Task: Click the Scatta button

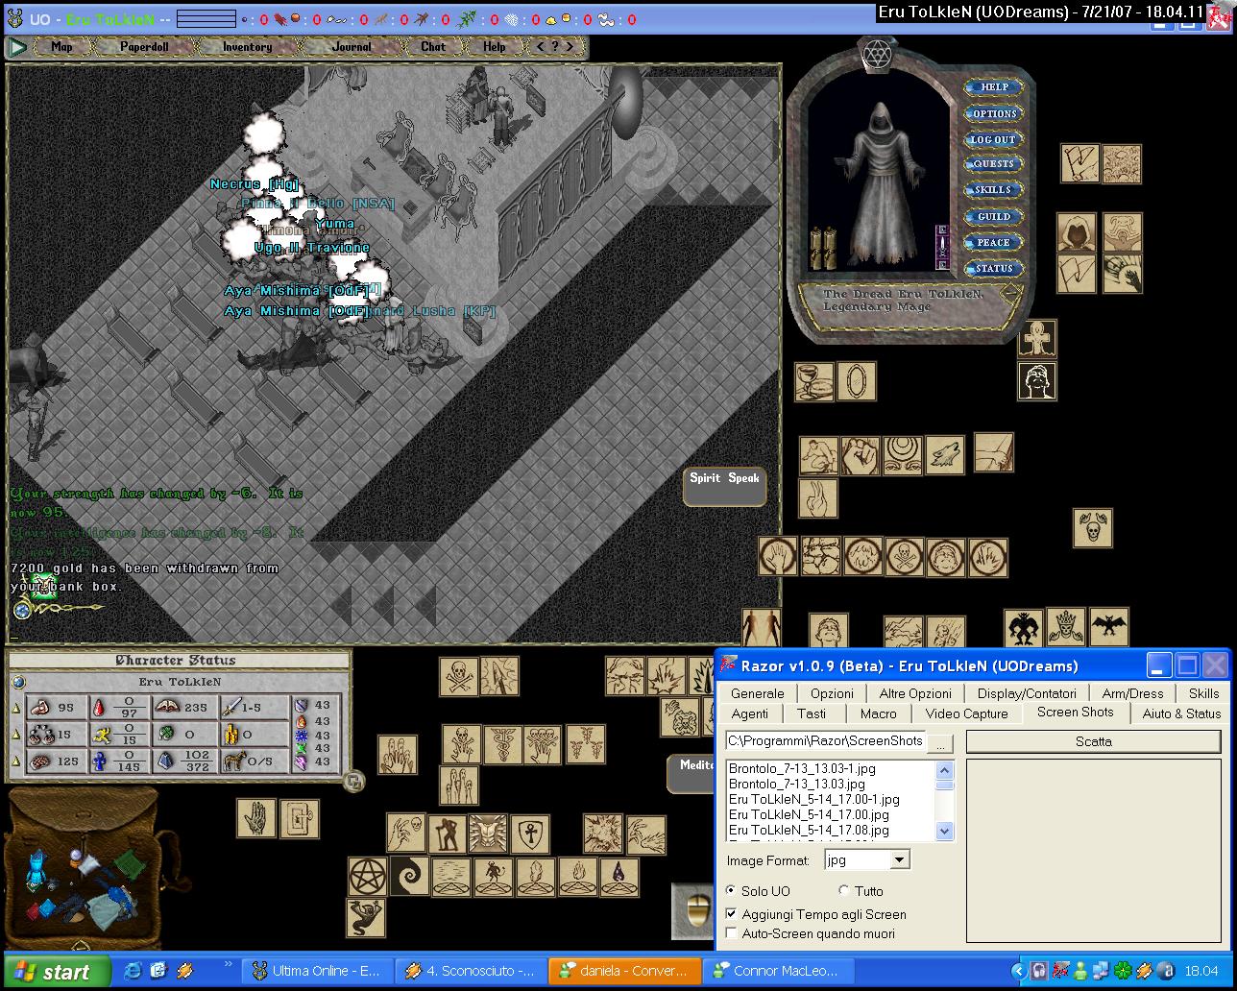Action: coord(1094,741)
